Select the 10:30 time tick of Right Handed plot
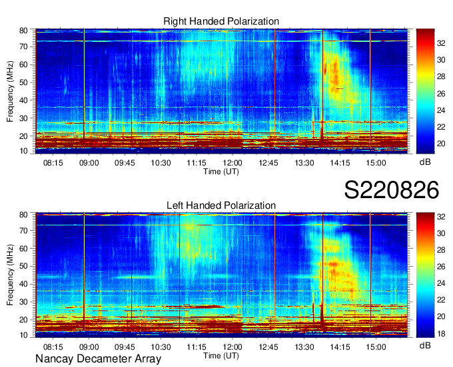Viewport: 453px width, 367px height. click(x=161, y=163)
